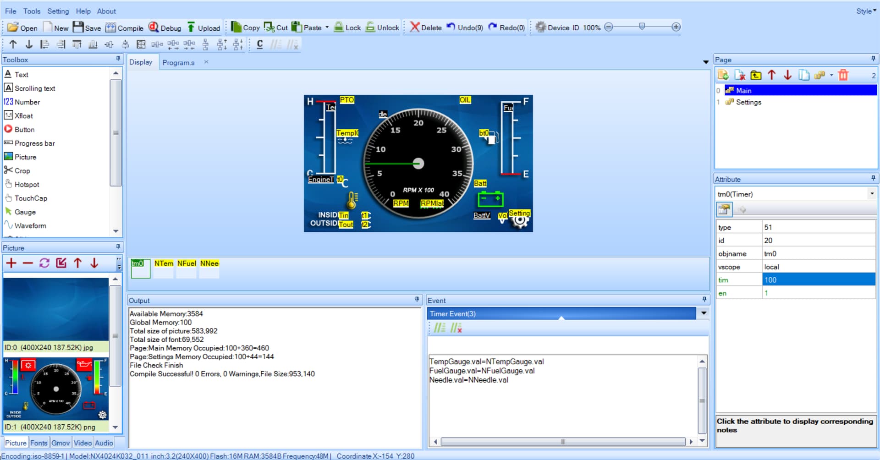Save the current project
This screenshot has height=460, width=880.
pyautogui.click(x=87, y=27)
